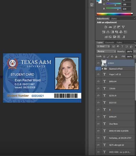
Task: Filter layers by pixel layers icon
Action: pyautogui.click(x=114, y=46)
